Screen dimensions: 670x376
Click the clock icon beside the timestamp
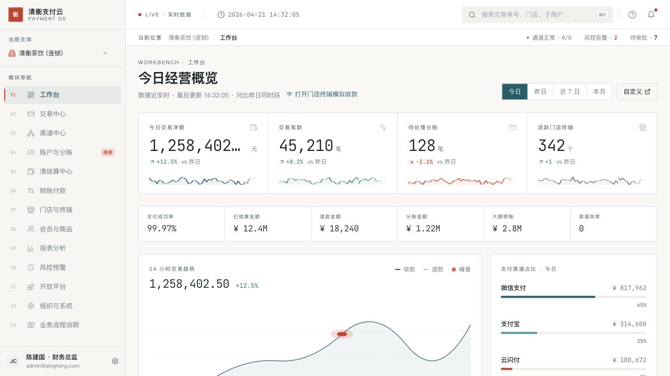(221, 15)
